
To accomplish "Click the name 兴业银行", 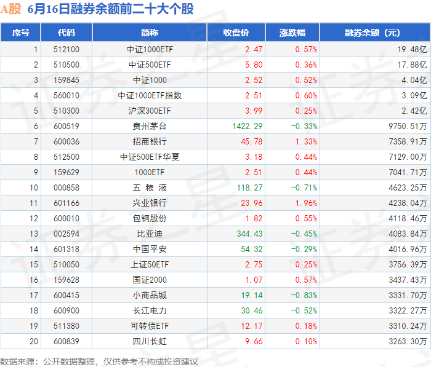I will tap(150, 203).
